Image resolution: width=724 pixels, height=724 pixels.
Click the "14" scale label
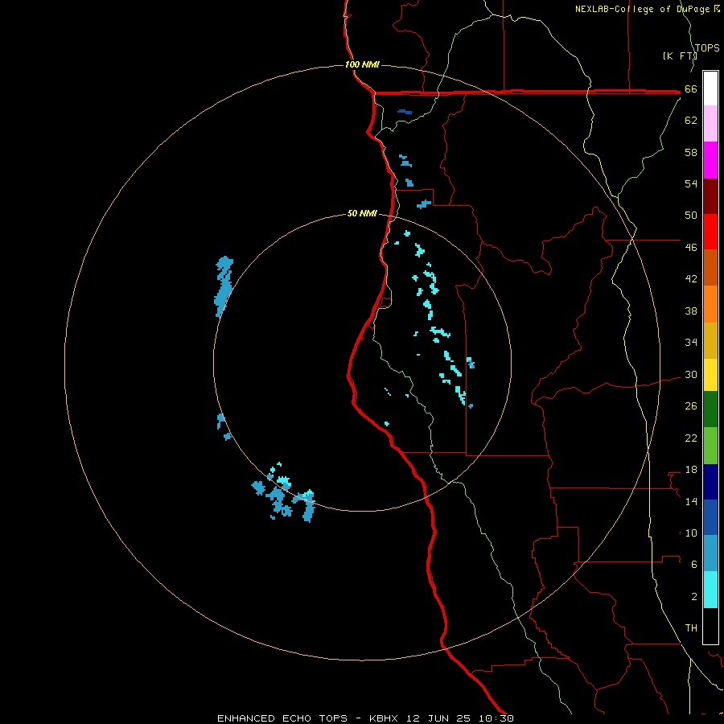691,501
